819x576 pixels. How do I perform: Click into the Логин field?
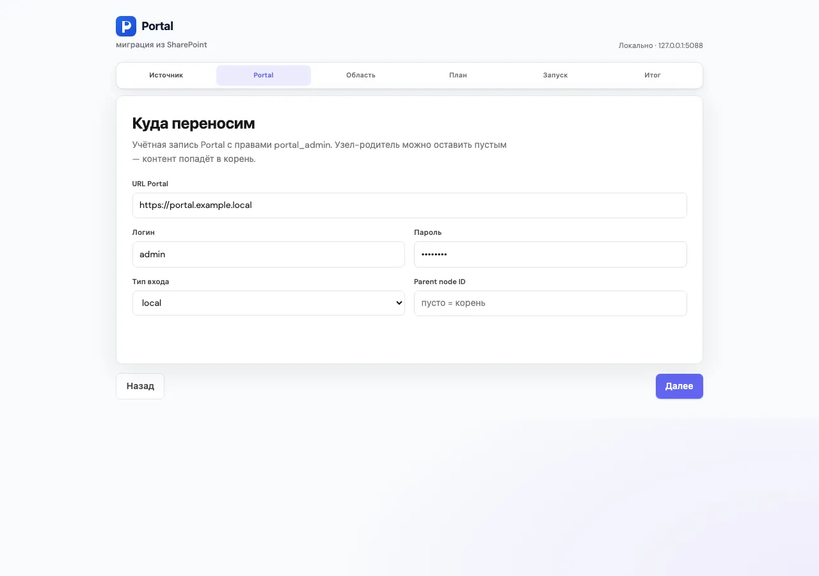pyautogui.click(x=269, y=254)
